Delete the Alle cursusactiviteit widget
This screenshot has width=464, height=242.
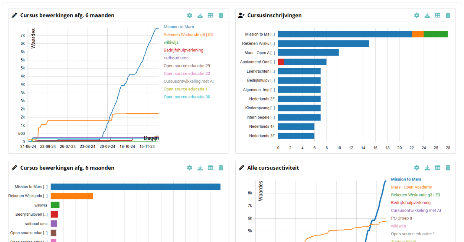pyautogui.click(x=448, y=168)
